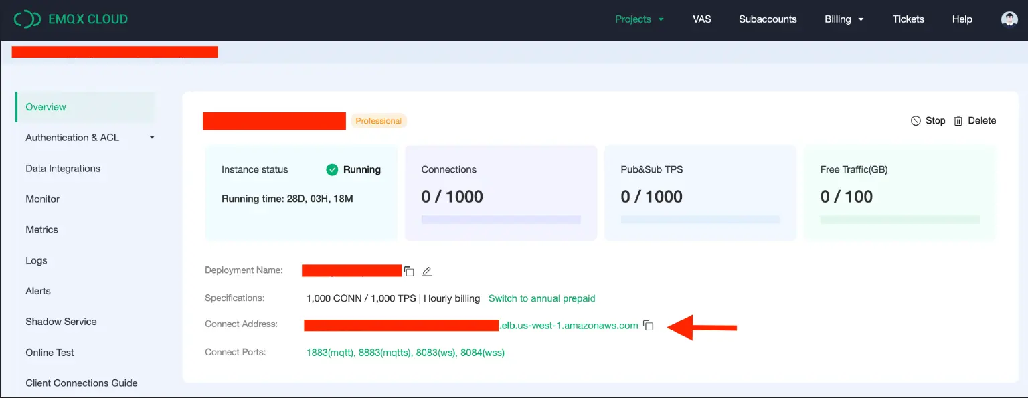Viewport: 1028px width, 398px height.
Task: View the Client Connections Guide
Action: [81, 383]
